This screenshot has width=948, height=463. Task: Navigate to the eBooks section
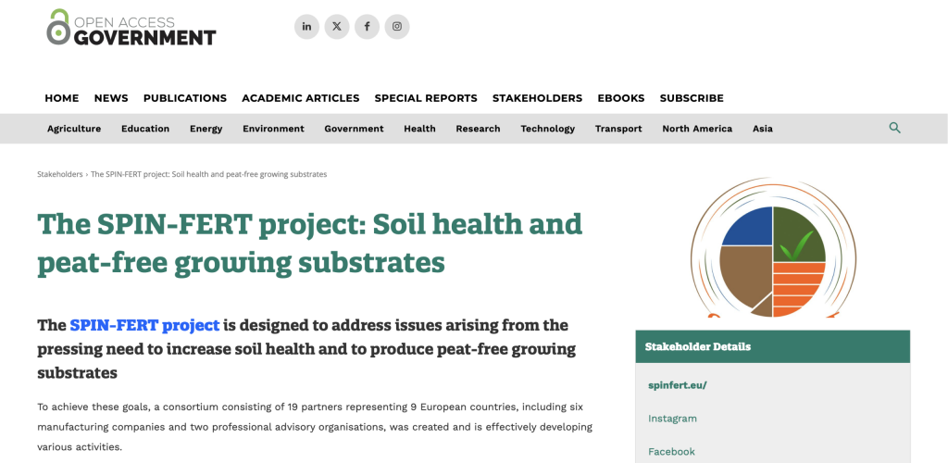click(620, 98)
